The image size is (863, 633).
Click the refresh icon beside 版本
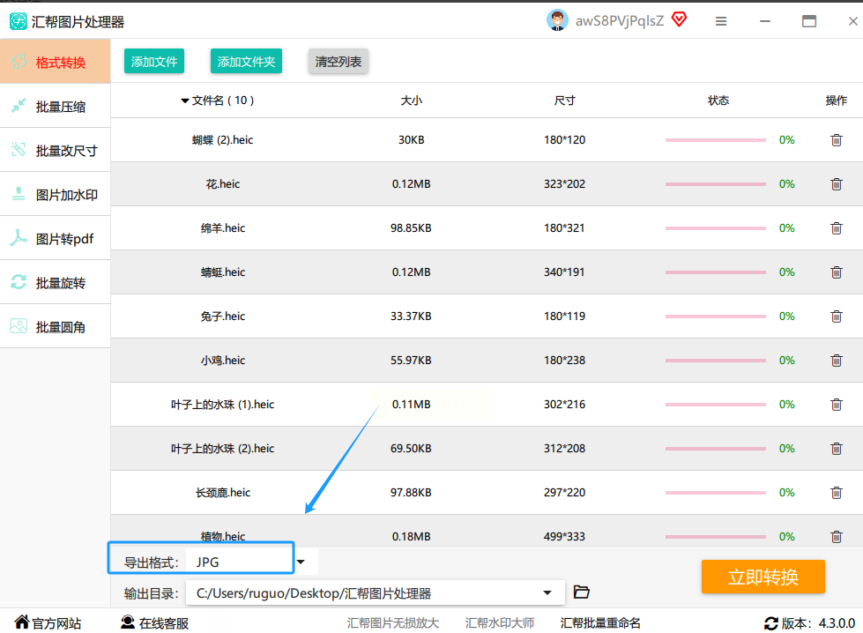click(x=770, y=623)
